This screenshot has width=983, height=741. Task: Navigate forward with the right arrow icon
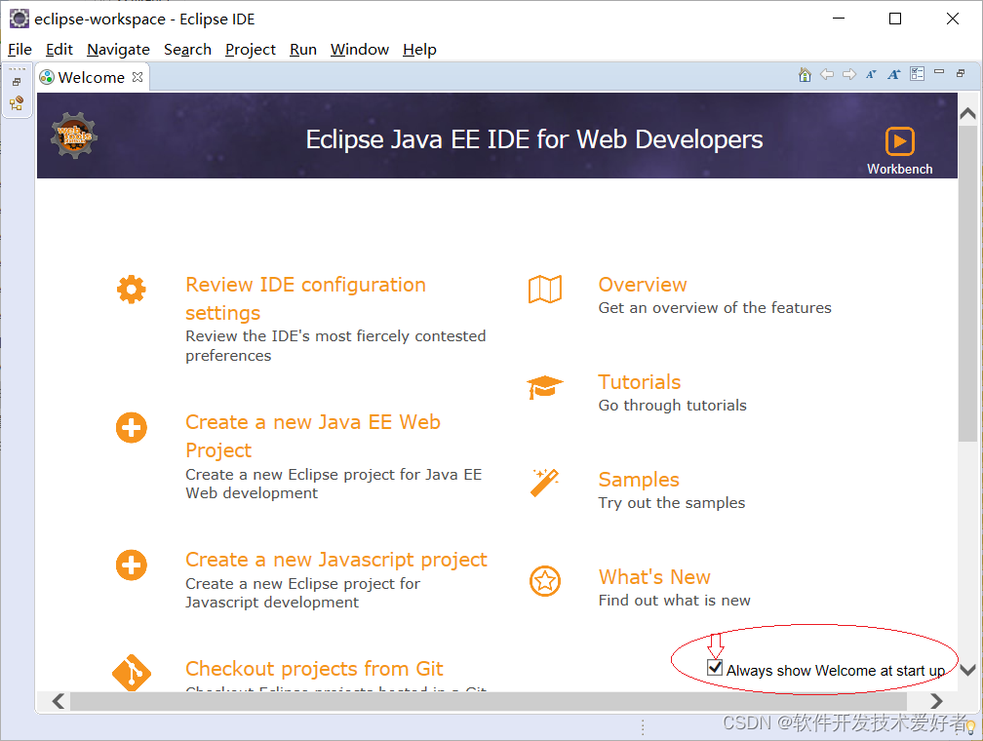click(849, 75)
